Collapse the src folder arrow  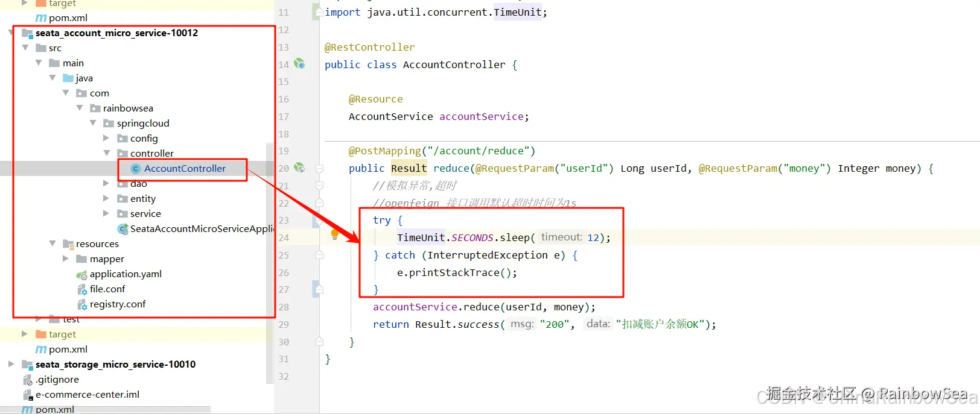coord(25,48)
